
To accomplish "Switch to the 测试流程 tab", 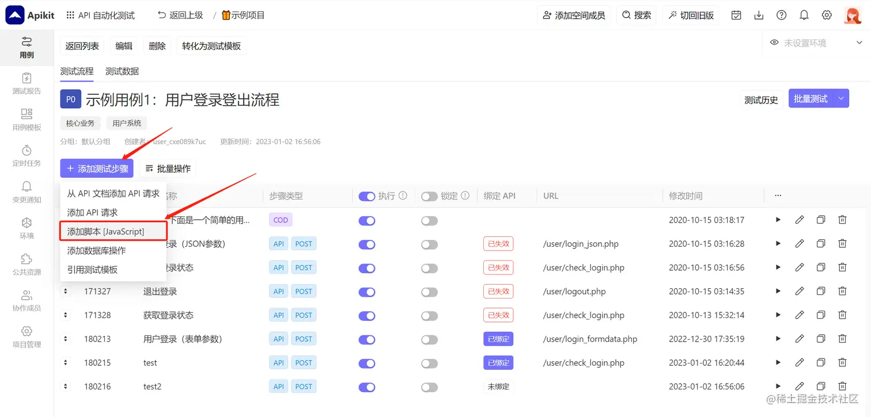I will [77, 71].
